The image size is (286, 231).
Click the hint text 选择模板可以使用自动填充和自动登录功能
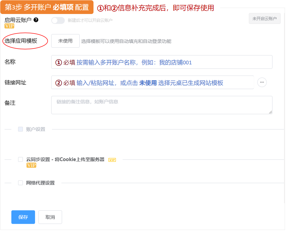click(126, 41)
